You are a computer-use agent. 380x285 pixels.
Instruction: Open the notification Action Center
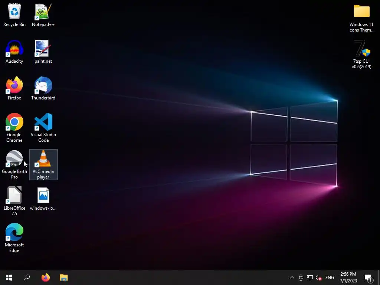pos(368,278)
